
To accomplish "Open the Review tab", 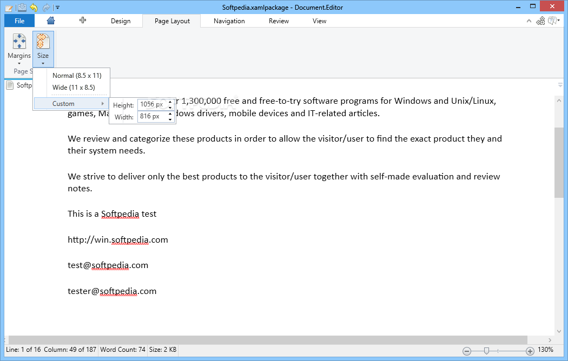I will coord(279,21).
